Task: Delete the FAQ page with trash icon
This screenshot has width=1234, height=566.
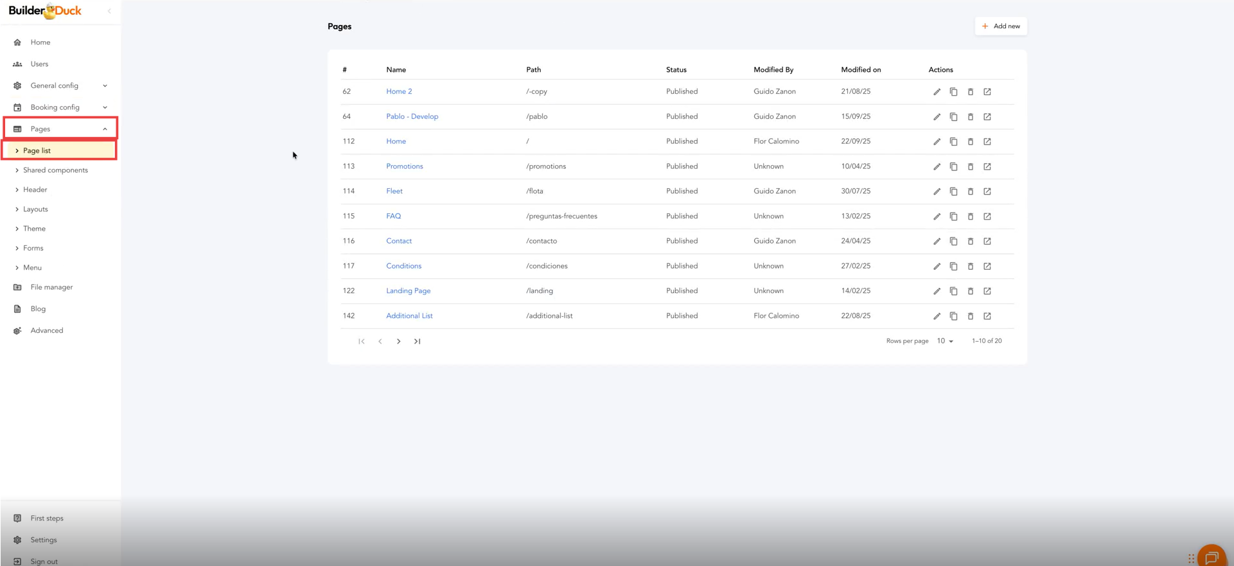Action: 970,217
